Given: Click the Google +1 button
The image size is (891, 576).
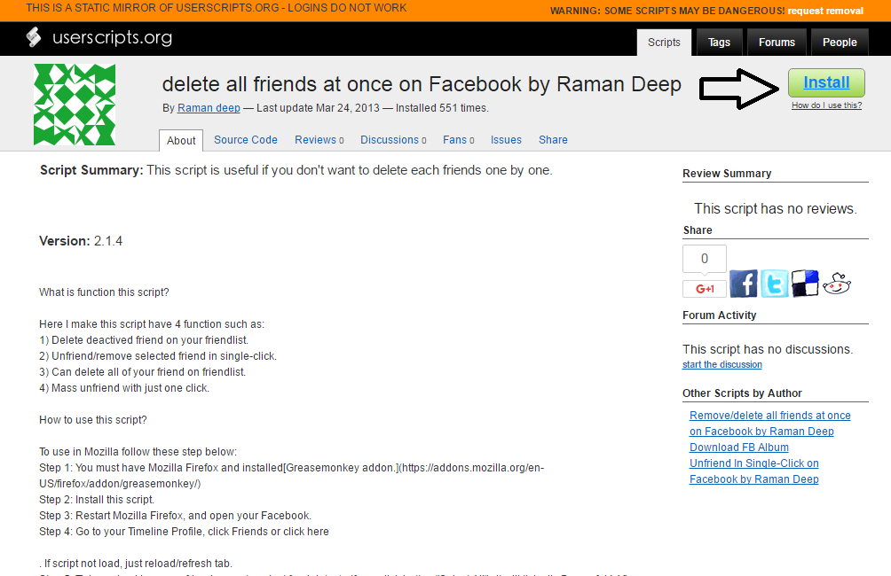Looking at the screenshot, I should click(705, 289).
